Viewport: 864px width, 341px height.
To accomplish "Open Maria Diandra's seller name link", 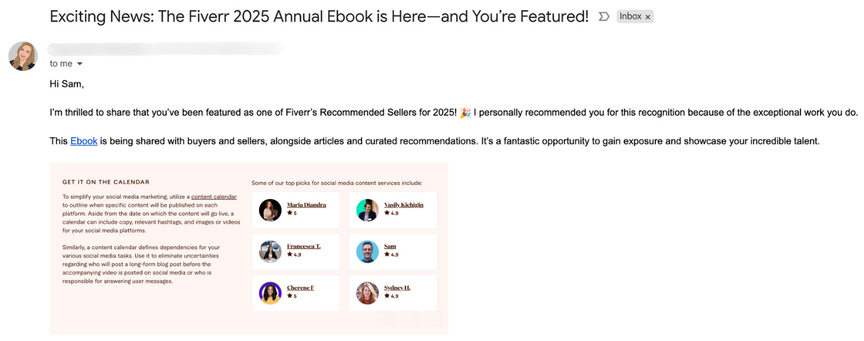I will coord(306,205).
